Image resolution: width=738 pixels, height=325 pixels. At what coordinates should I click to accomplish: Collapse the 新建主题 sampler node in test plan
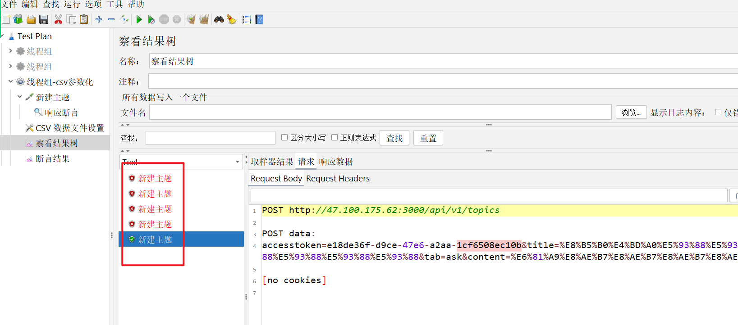coord(19,97)
